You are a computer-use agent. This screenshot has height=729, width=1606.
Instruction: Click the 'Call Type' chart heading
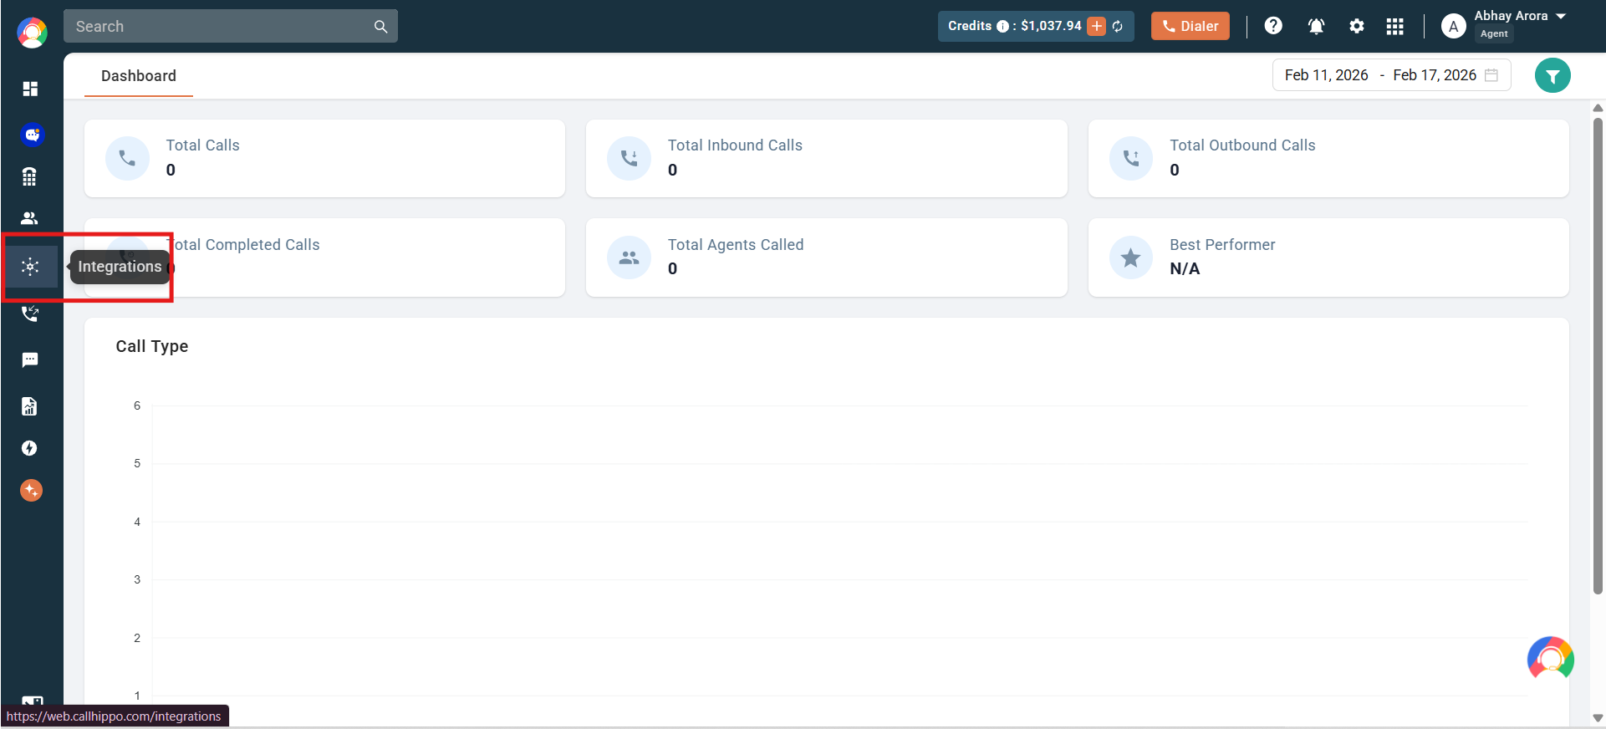click(152, 346)
